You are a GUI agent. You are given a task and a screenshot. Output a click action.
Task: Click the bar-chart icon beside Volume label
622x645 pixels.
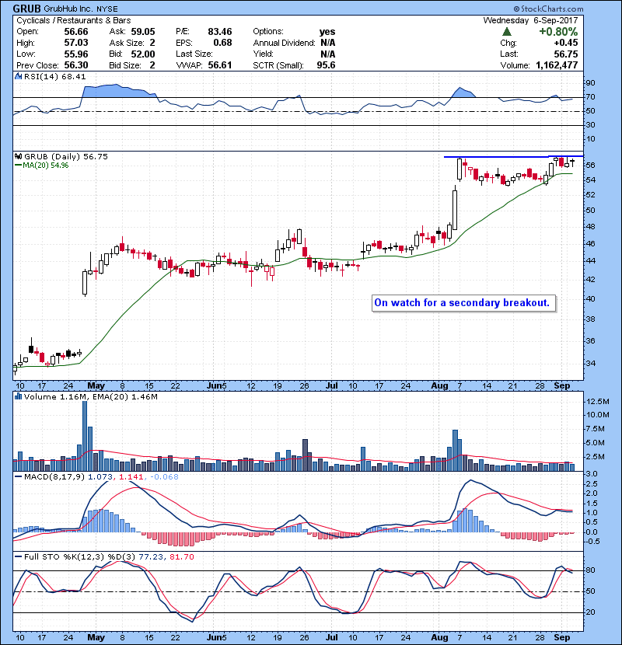(18, 397)
